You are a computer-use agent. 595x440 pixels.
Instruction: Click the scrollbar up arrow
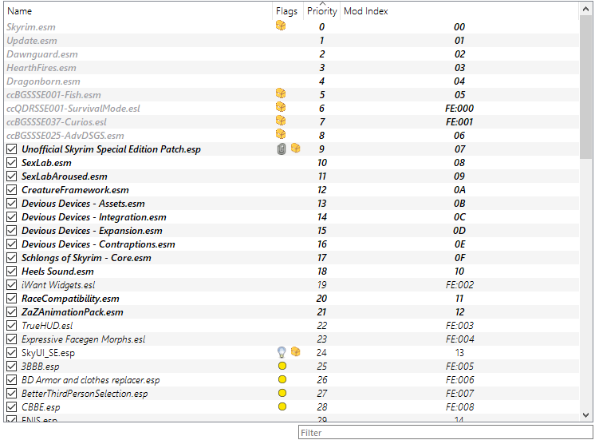(x=586, y=9)
